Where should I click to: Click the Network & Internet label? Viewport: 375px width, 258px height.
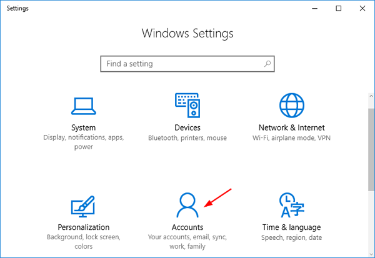pyautogui.click(x=291, y=127)
